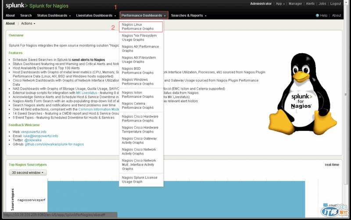Follow the Common Information Model link
Viewport: 351px width, 220px height.
point(99,109)
